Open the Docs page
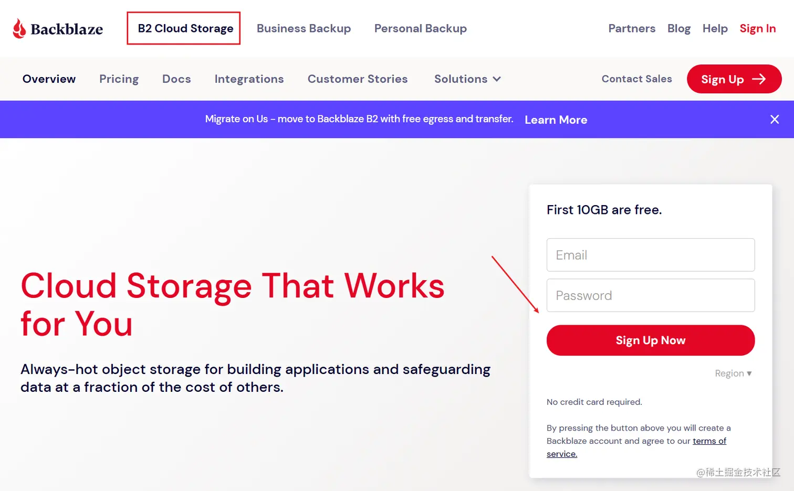 pyautogui.click(x=176, y=79)
